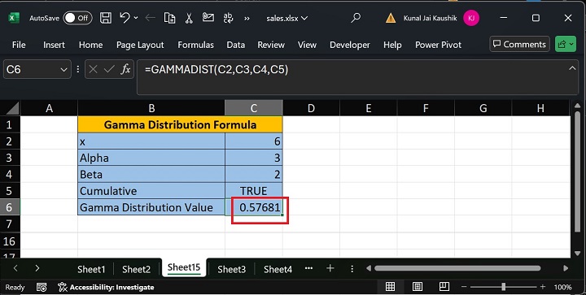Show more sheets via ellipsis
This screenshot has width=586, height=295.
coord(308,268)
